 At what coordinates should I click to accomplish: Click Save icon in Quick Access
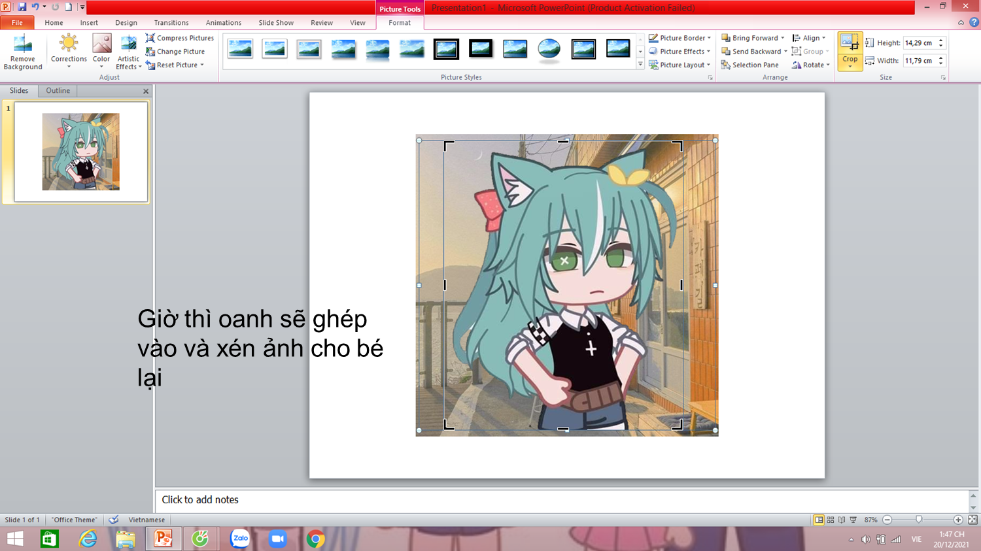coord(22,7)
